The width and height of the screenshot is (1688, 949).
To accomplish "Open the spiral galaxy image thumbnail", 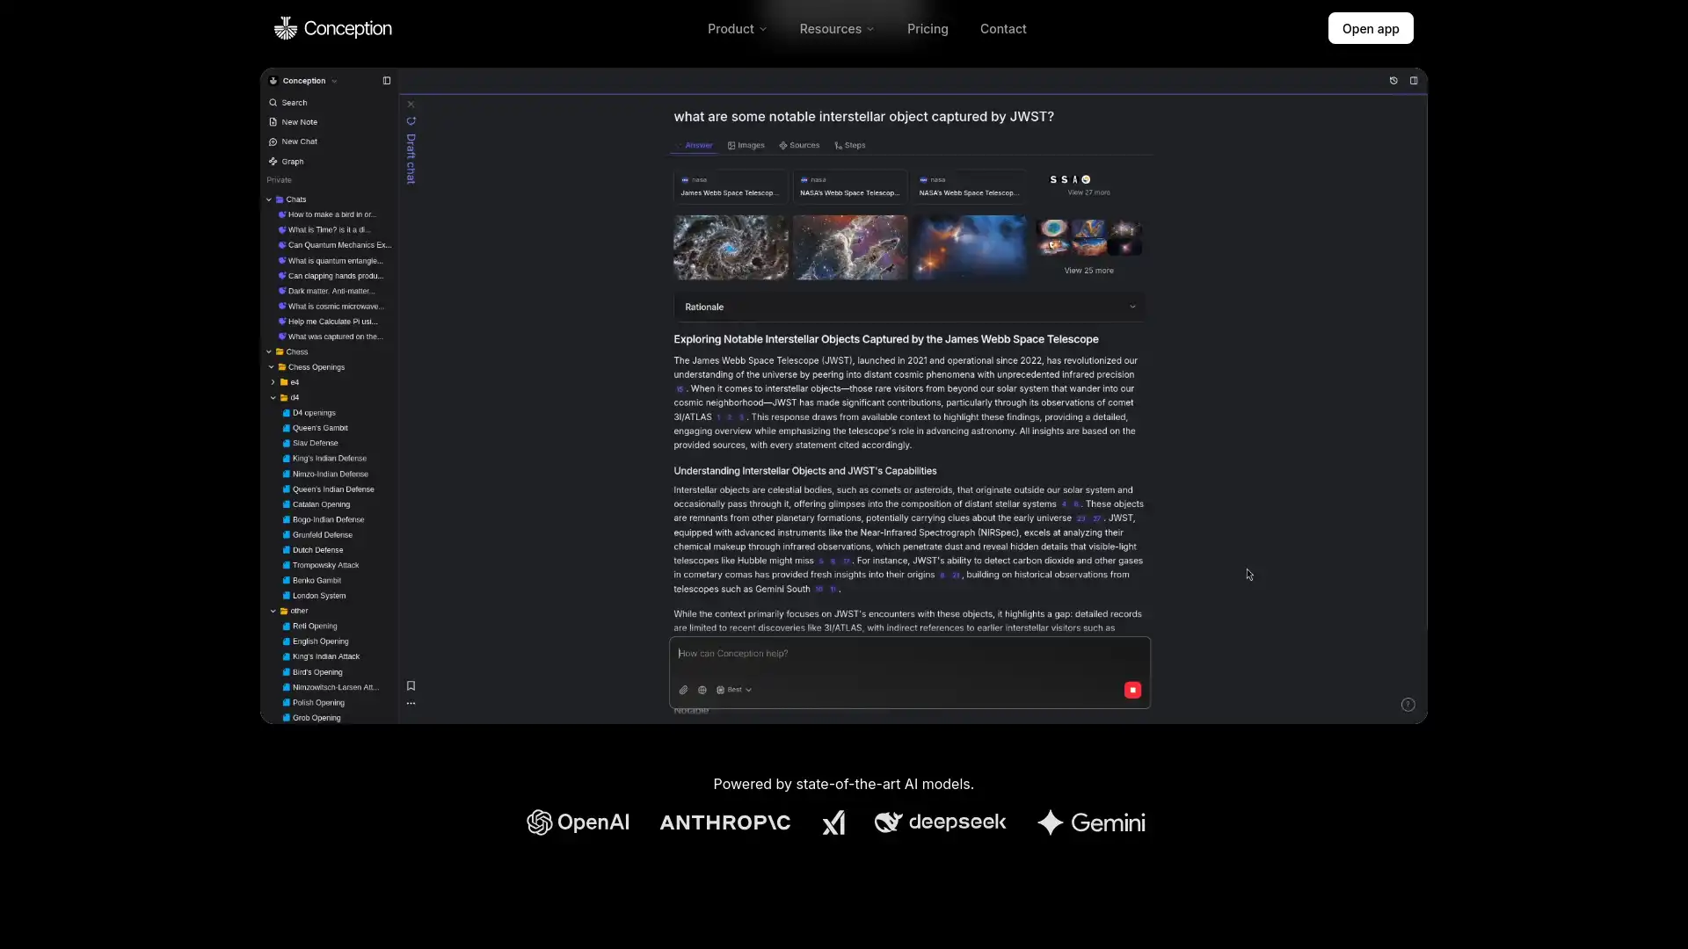I will [x=731, y=248].
